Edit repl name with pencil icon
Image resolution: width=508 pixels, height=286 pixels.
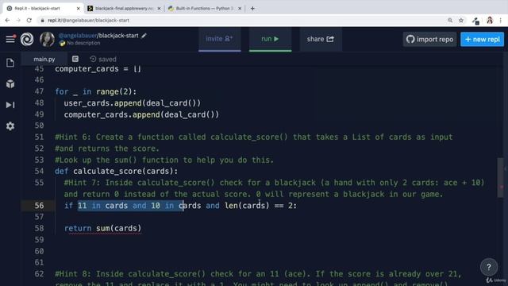coord(144,35)
